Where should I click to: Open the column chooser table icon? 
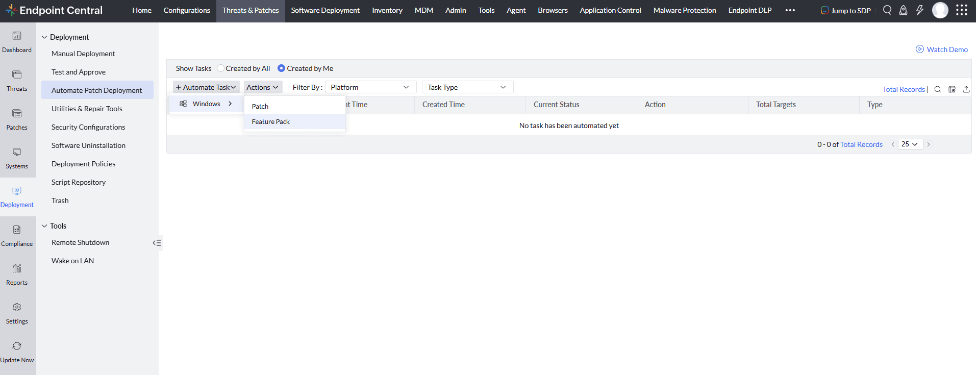click(952, 89)
